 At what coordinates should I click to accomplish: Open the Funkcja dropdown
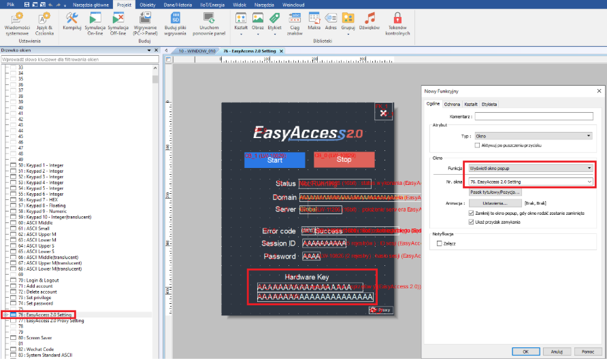[x=530, y=169]
